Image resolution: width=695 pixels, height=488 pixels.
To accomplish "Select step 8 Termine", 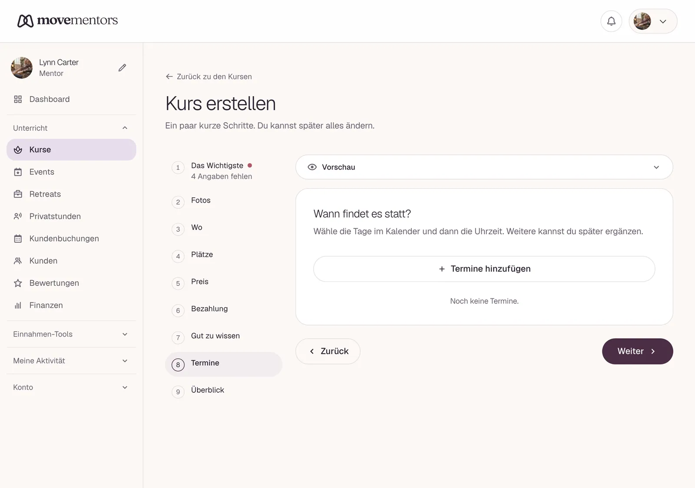I will (x=224, y=364).
